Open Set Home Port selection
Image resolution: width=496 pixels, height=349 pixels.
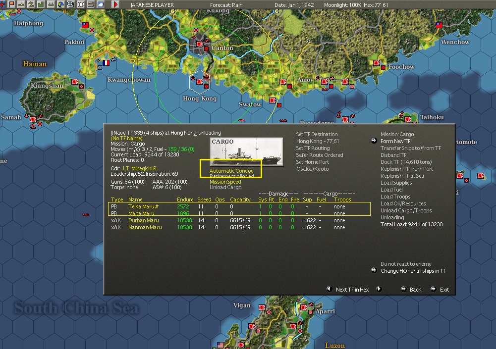(314, 162)
